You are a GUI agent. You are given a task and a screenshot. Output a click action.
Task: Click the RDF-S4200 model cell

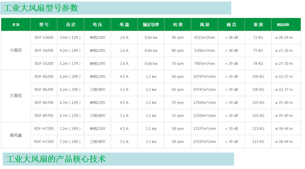[44, 51]
